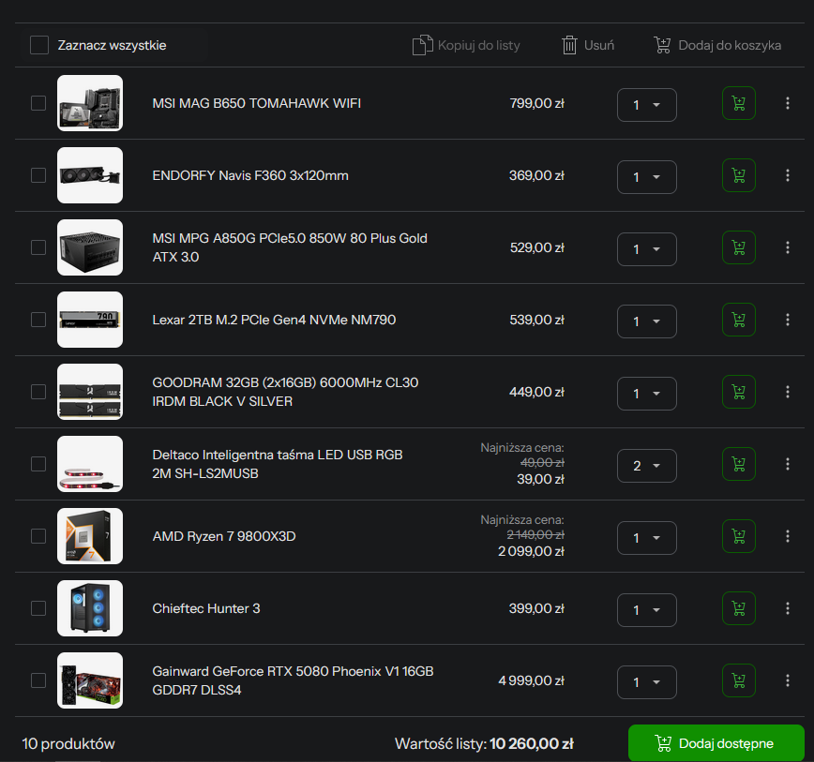Select ENDORFY Navis F360 checkbox
The image size is (814, 762).
click(x=38, y=175)
